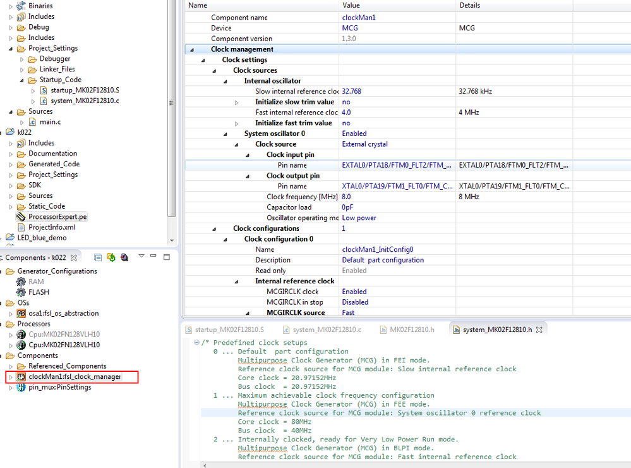The width and height of the screenshot is (631, 468).
Task: Select XTAL0/PTA19 clock output pin value
Action: (x=397, y=186)
